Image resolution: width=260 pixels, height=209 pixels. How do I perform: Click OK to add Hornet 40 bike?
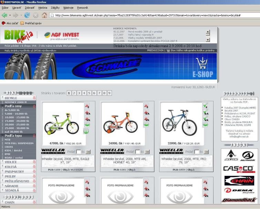(x=147, y=152)
